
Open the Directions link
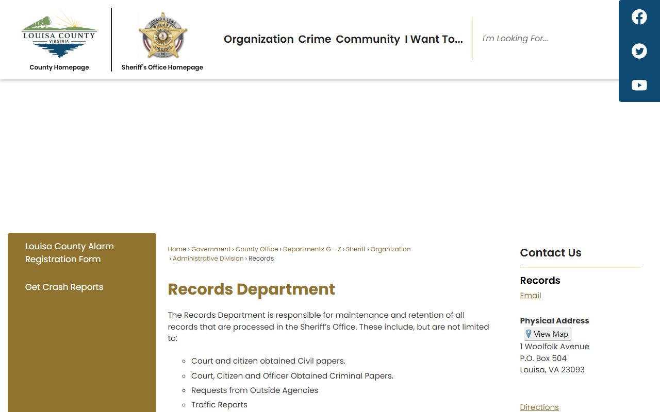tap(539, 407)
